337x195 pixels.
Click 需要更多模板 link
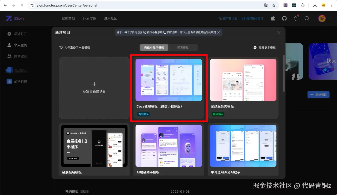click(x=265, y=48)
